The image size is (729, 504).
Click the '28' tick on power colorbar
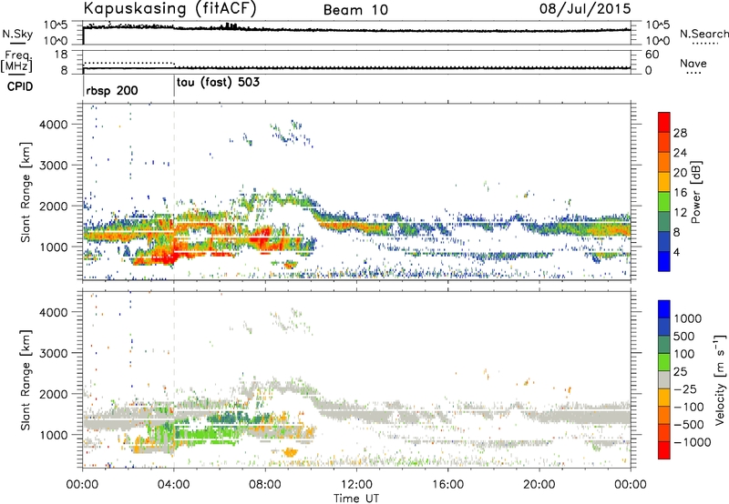[680, 133]
